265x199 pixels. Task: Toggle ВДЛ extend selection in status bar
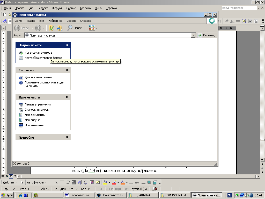tap(118, 189)
